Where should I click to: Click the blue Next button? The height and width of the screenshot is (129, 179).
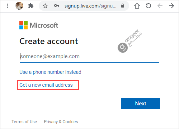[x=141, y=104]
